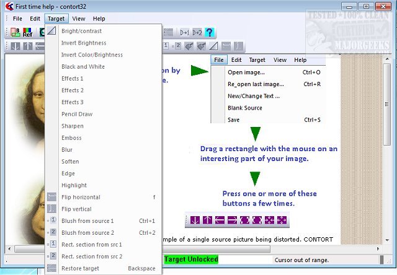Choose Bright/contrast from Target menu

[x=104, y=31]
